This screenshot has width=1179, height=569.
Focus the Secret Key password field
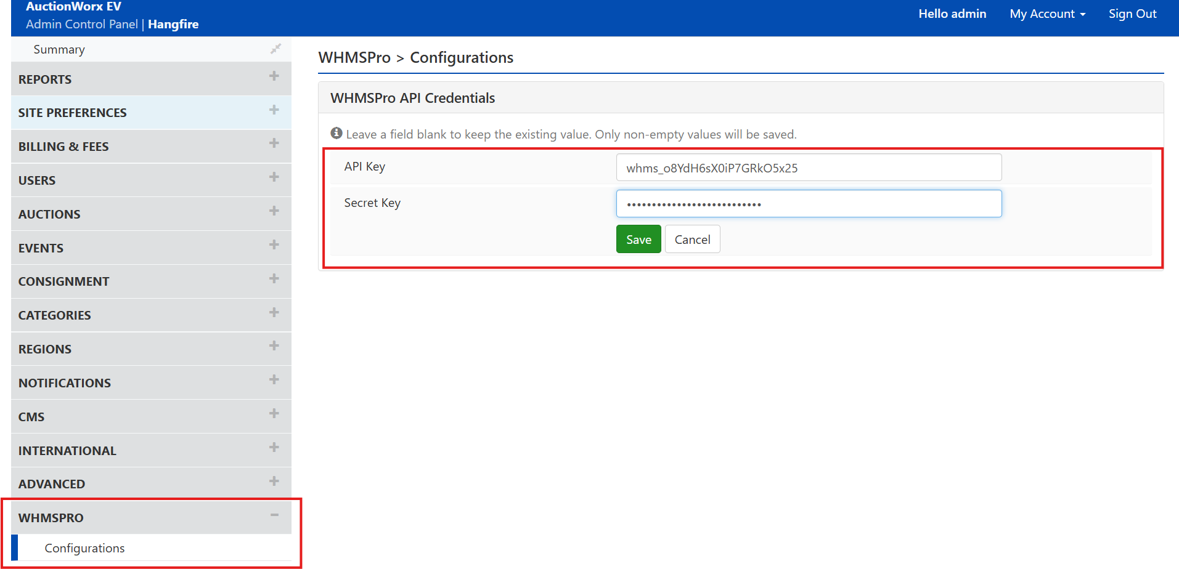coord(809,204)
